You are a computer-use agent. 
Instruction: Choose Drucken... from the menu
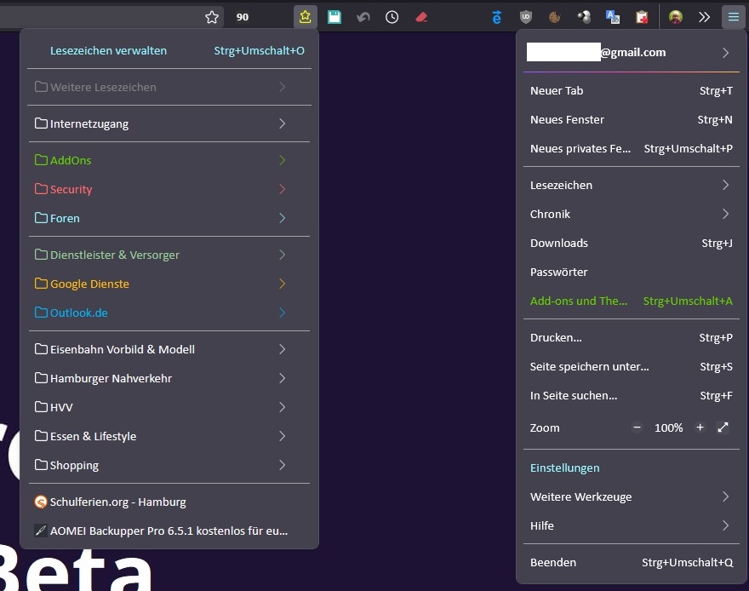click(x=631, y=337)
